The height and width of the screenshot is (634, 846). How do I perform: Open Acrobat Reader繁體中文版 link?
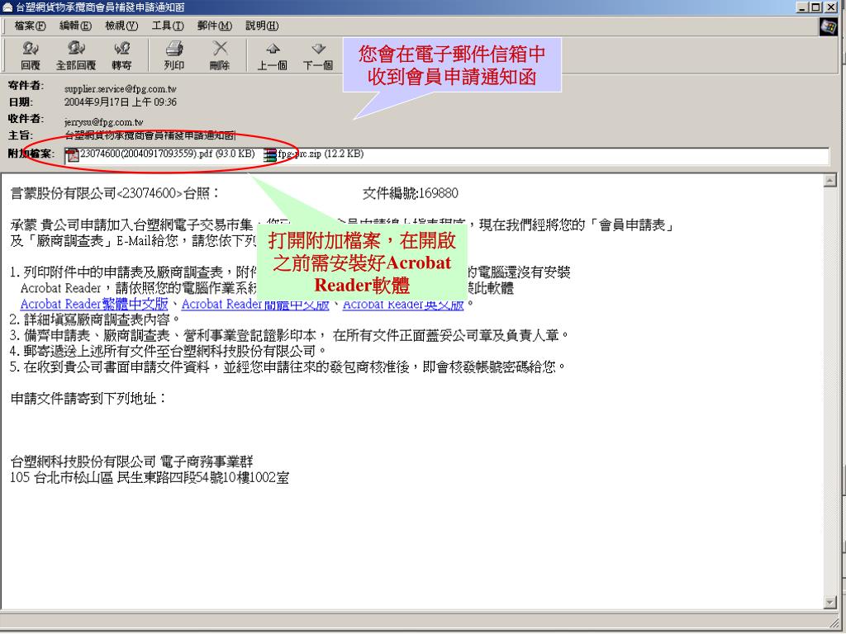click(94, 304)
